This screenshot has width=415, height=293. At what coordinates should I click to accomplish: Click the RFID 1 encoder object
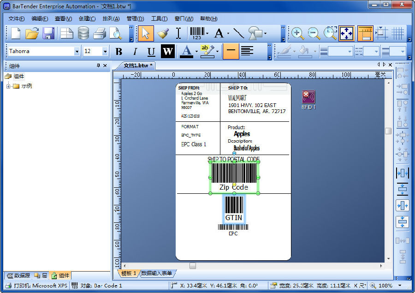[308, 97]
